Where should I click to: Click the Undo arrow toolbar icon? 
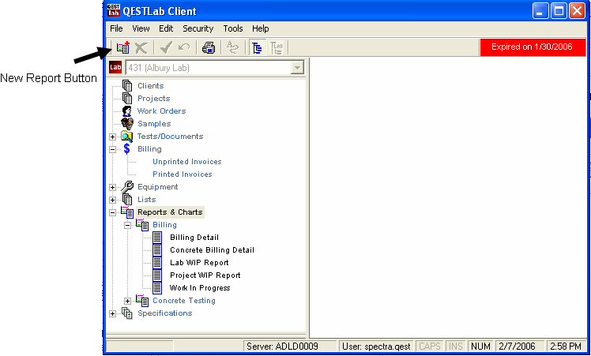[x=183, y=48]
